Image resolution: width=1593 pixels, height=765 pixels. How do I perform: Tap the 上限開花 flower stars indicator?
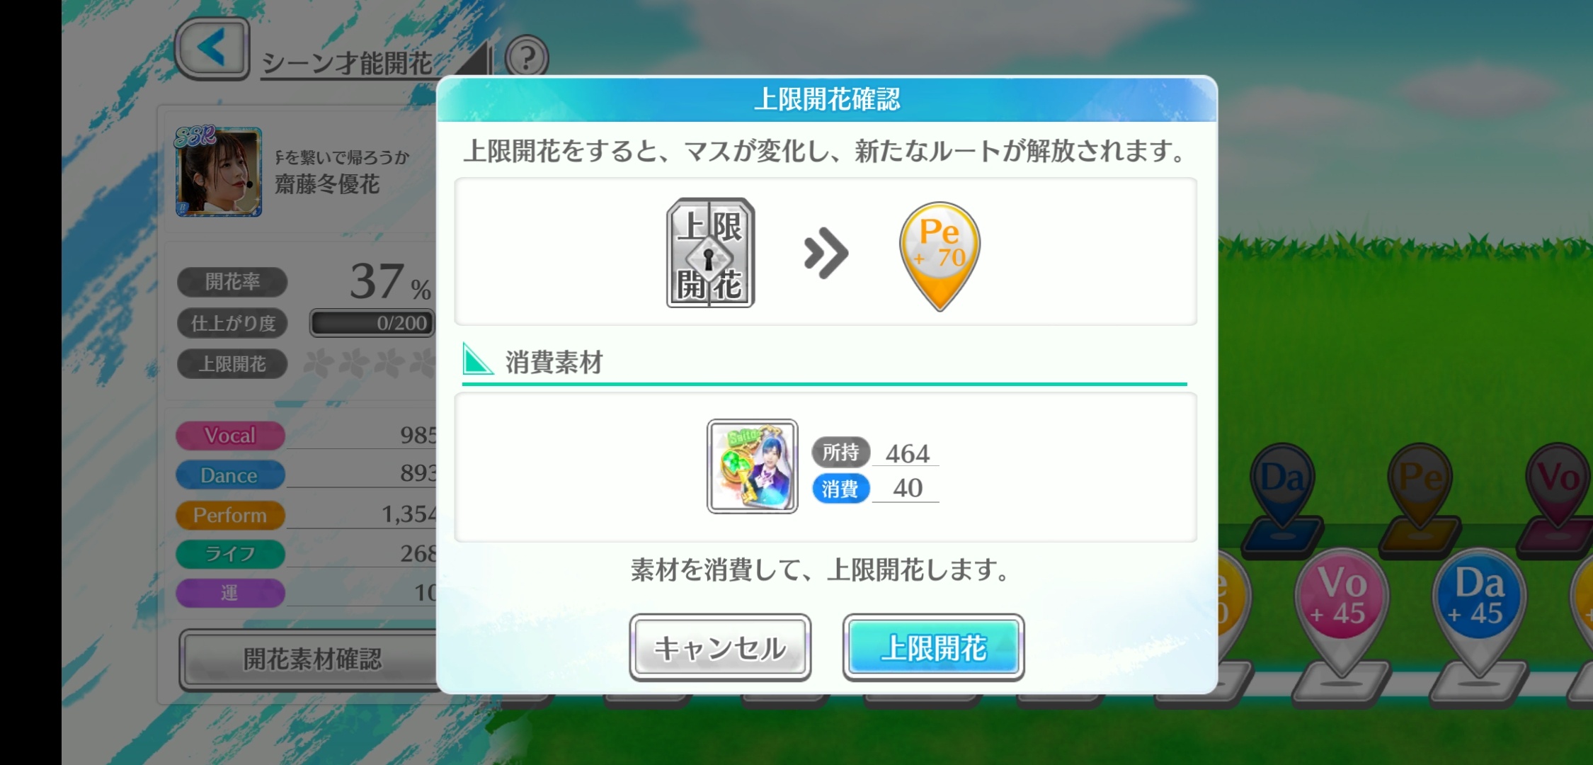pyautogui.click(x=370, y=363)
